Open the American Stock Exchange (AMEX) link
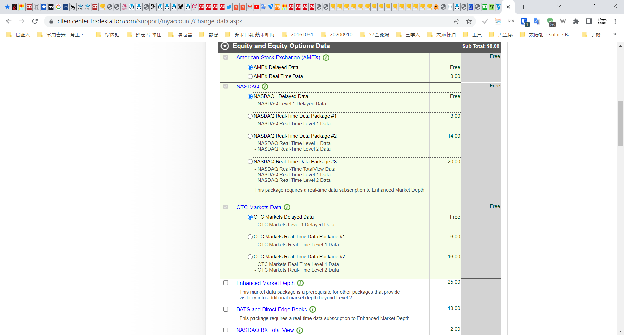 pyautogui.click(x=278, y=57)
